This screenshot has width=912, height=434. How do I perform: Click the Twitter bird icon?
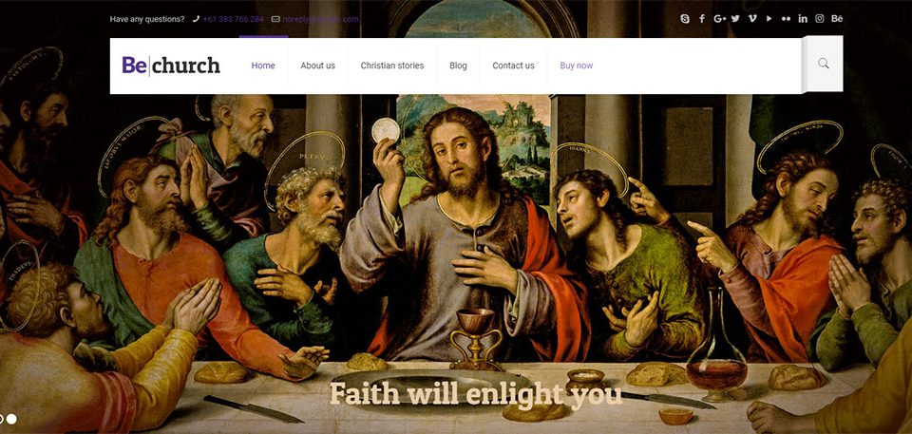[735, 19]
